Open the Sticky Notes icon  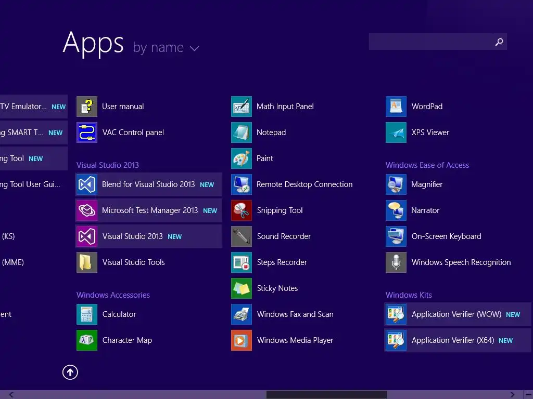coord(242,288)
